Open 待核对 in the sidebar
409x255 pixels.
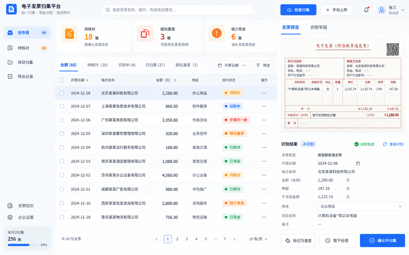[x=27, y=48]
